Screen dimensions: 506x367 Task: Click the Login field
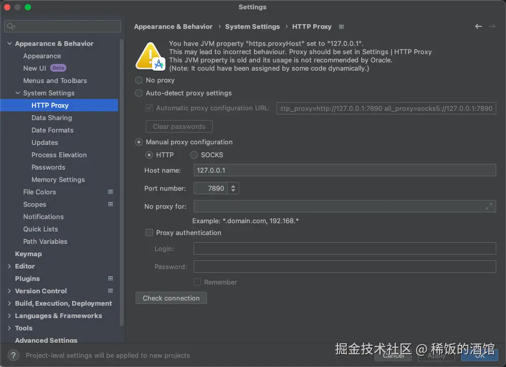[x=345, y=248]
